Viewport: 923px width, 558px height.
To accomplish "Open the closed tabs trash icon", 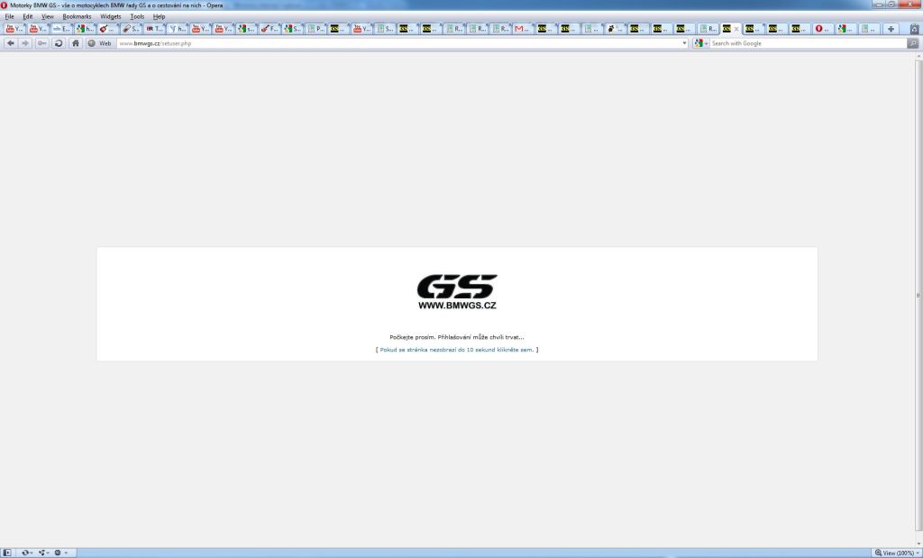I will click(915, 28).
